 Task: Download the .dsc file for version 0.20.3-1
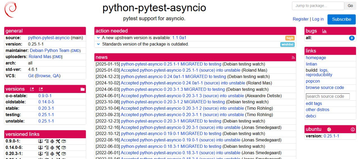(x=40, y=154)
